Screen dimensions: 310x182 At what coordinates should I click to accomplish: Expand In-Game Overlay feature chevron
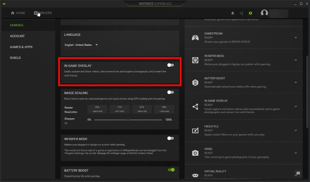(296, 107)
